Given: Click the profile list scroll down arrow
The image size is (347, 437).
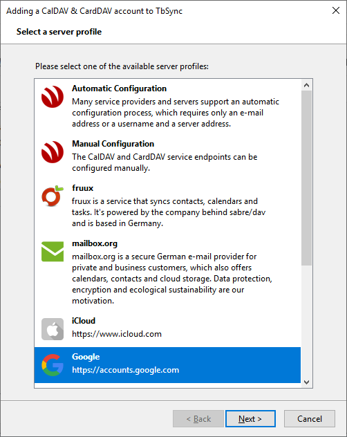Looking at the screenshot, I should click(x=307, y=382).
